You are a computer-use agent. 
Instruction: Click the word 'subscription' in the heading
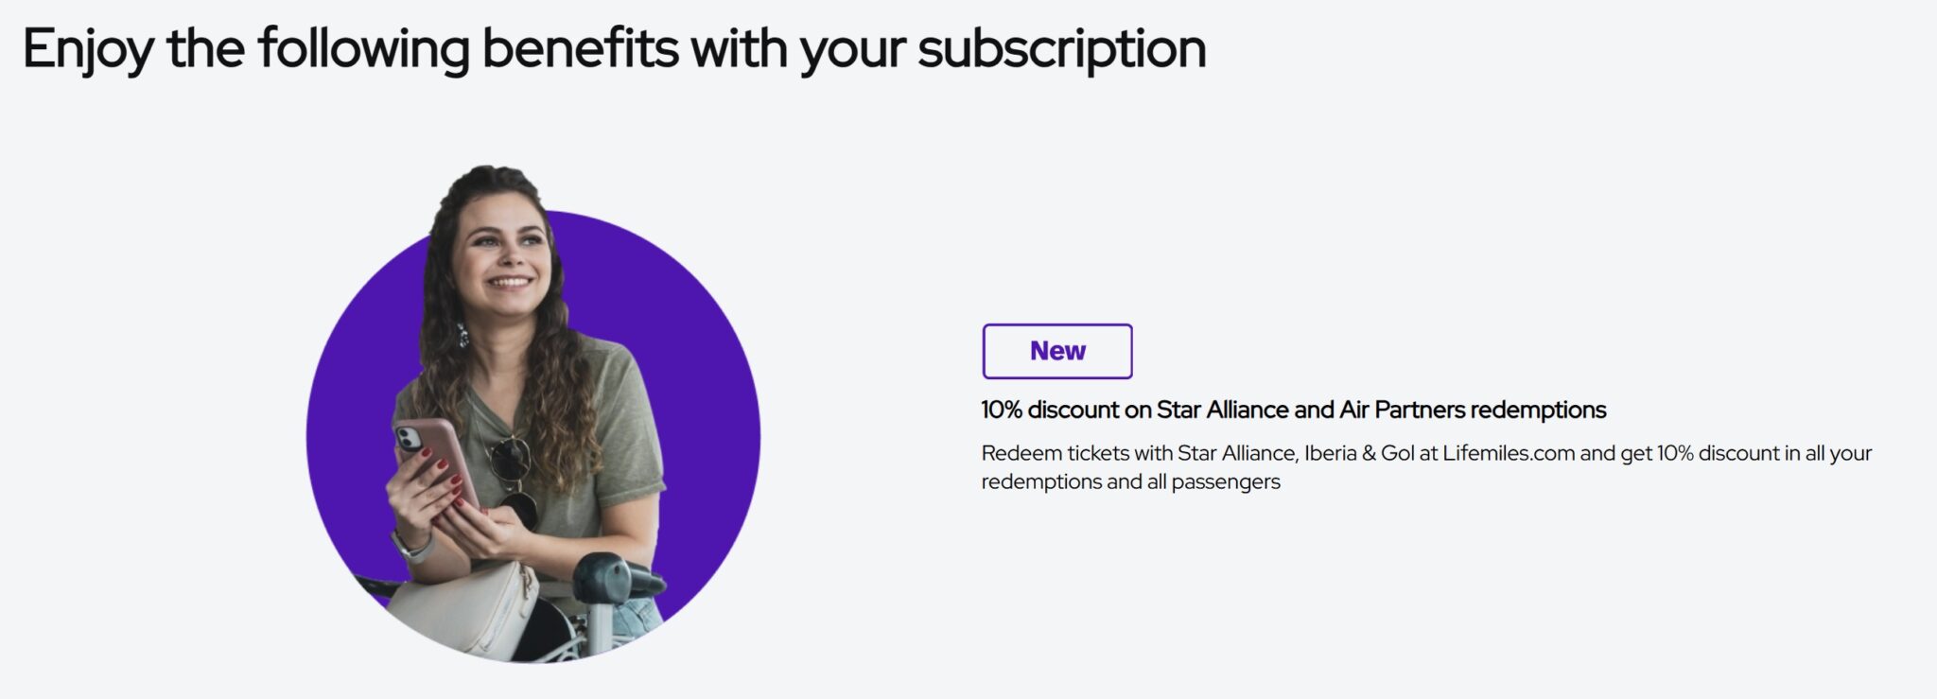[x=1061, y=48]
